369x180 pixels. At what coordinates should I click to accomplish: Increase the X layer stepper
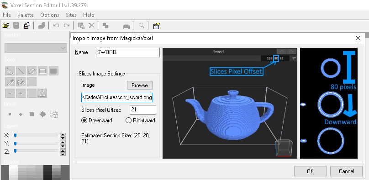click(63, 134)
